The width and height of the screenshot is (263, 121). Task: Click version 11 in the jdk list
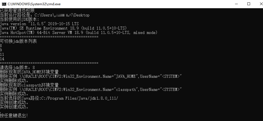(x=2, y=55)
